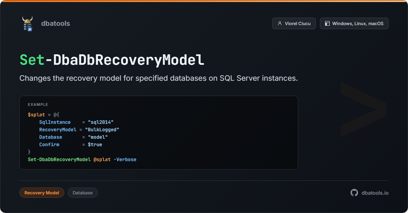Click the recovery model description sentence

coord(158,78)
